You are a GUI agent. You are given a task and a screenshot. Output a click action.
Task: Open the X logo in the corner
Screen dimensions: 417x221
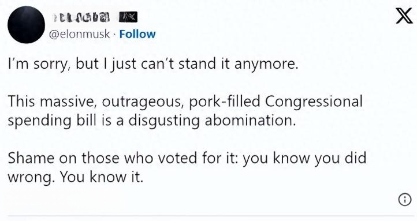404,16
